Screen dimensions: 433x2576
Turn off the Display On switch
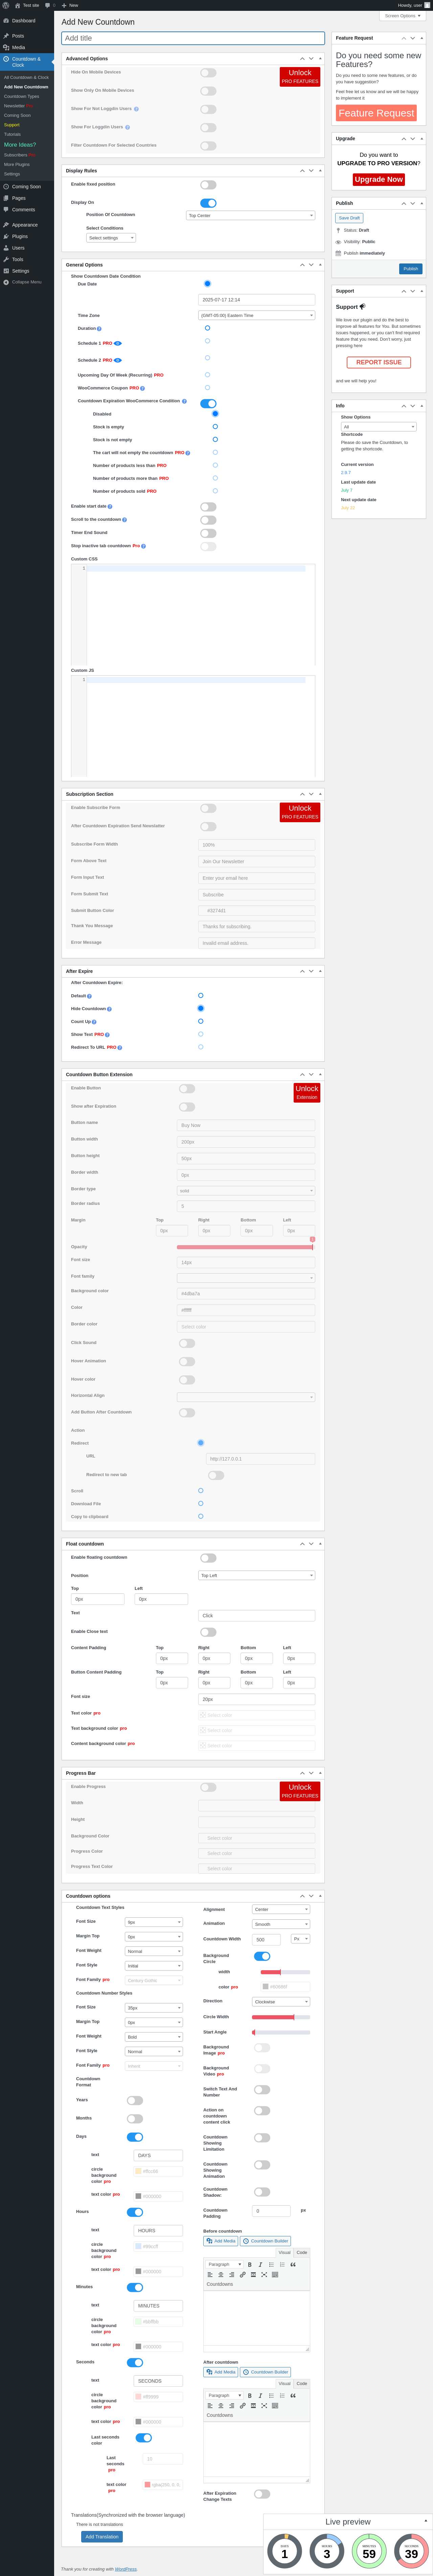(x=208, y=203)
